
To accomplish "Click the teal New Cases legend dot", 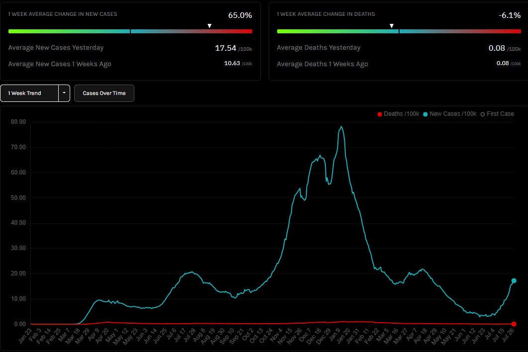I will (425, 114).
